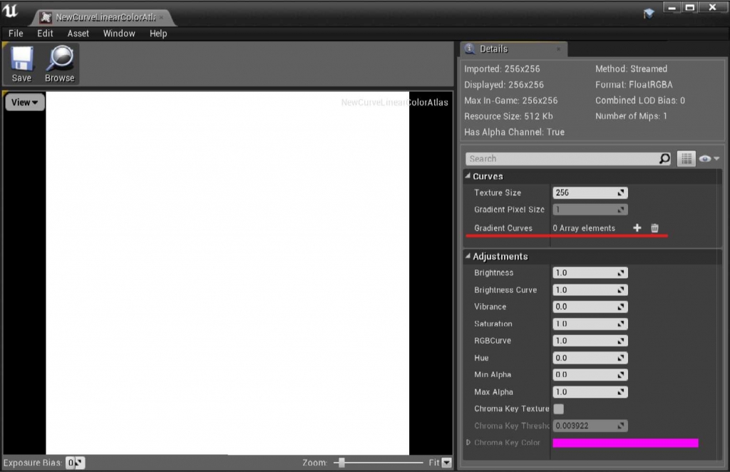Click the Save toolbar icon

tap(21, 63)
